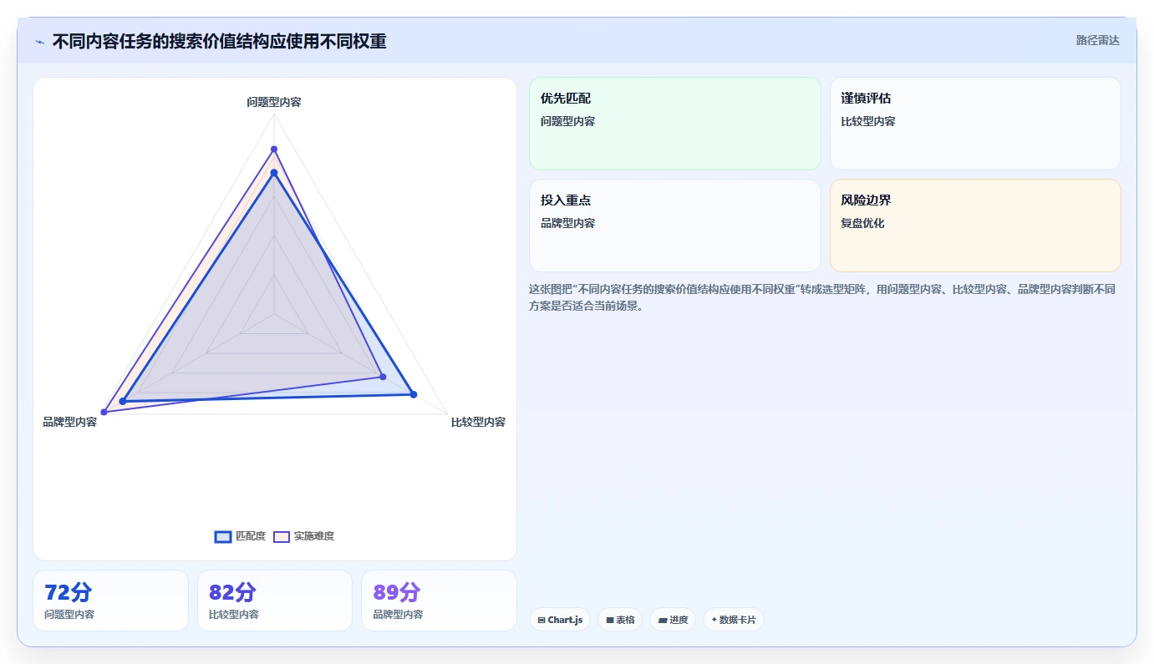The height and width of the screenshot is (664, 1154).
Task: Click the 比较型内容 radar axis label
Action: pyautogui.click(x=478, y=422)
